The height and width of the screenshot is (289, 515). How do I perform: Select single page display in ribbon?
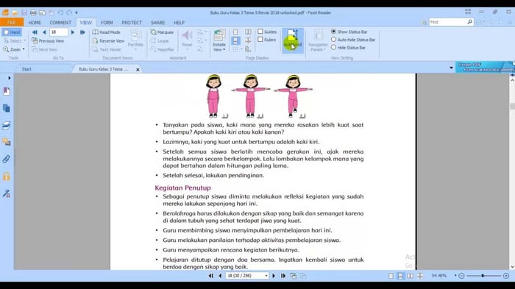coord(235,32)
